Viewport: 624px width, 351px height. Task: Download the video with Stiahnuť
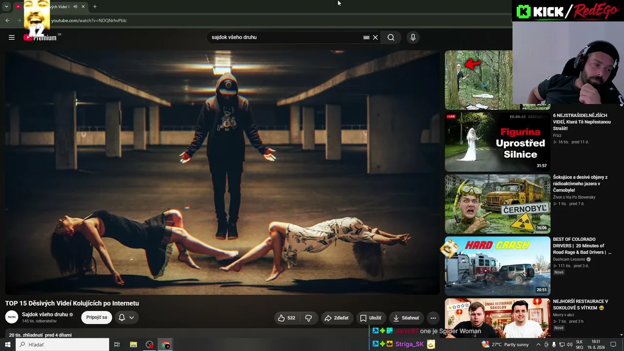(x=406, y=318)
